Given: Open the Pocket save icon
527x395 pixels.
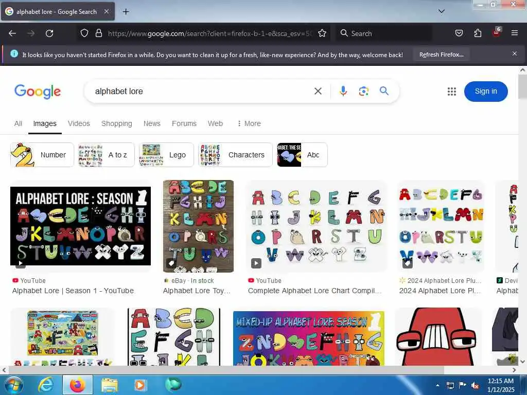Looking at the screenshot, I should click(459, 33).
